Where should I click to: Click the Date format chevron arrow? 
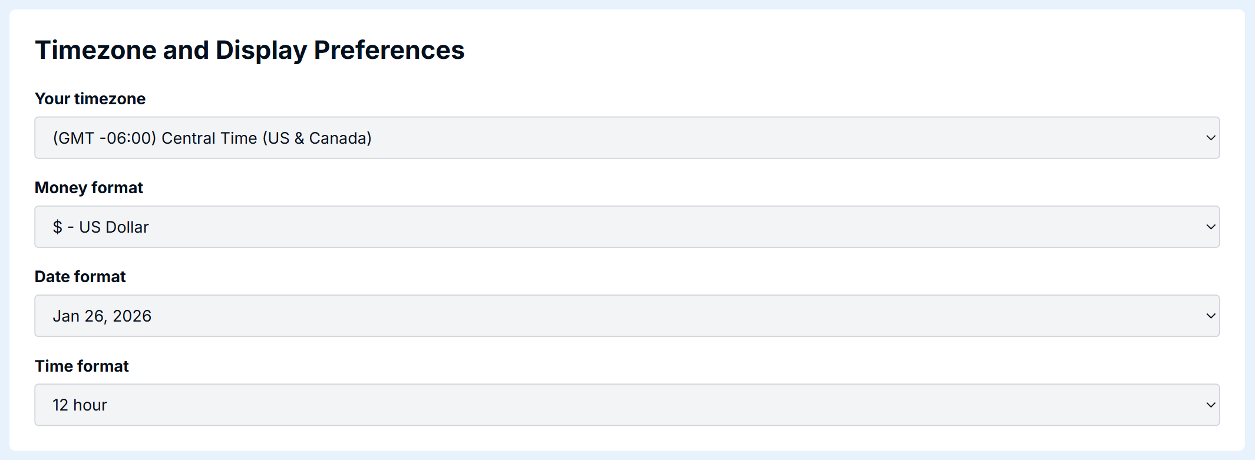(1210, 316)
